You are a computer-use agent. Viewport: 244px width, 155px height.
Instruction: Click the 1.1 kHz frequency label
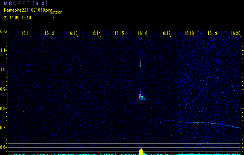(x=3, y=50)
